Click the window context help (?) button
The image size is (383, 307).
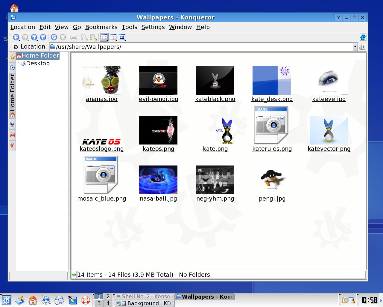click(338, 17)
